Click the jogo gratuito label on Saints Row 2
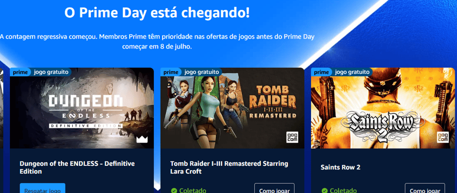 [352, 72]
